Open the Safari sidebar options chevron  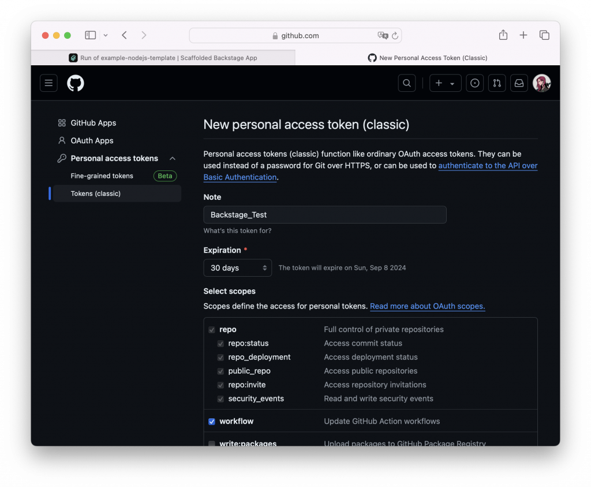click(106, 35)
